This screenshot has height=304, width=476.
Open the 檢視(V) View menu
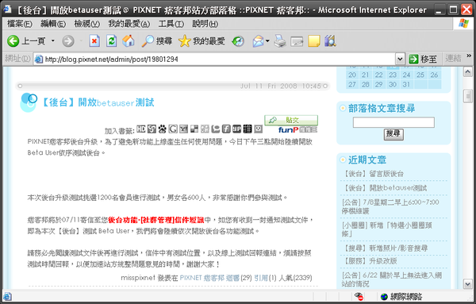click(86, 24)
